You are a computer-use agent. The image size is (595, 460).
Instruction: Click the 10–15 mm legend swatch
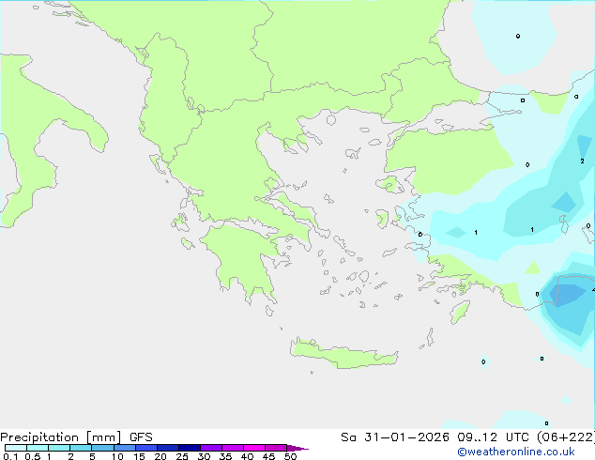124,448
